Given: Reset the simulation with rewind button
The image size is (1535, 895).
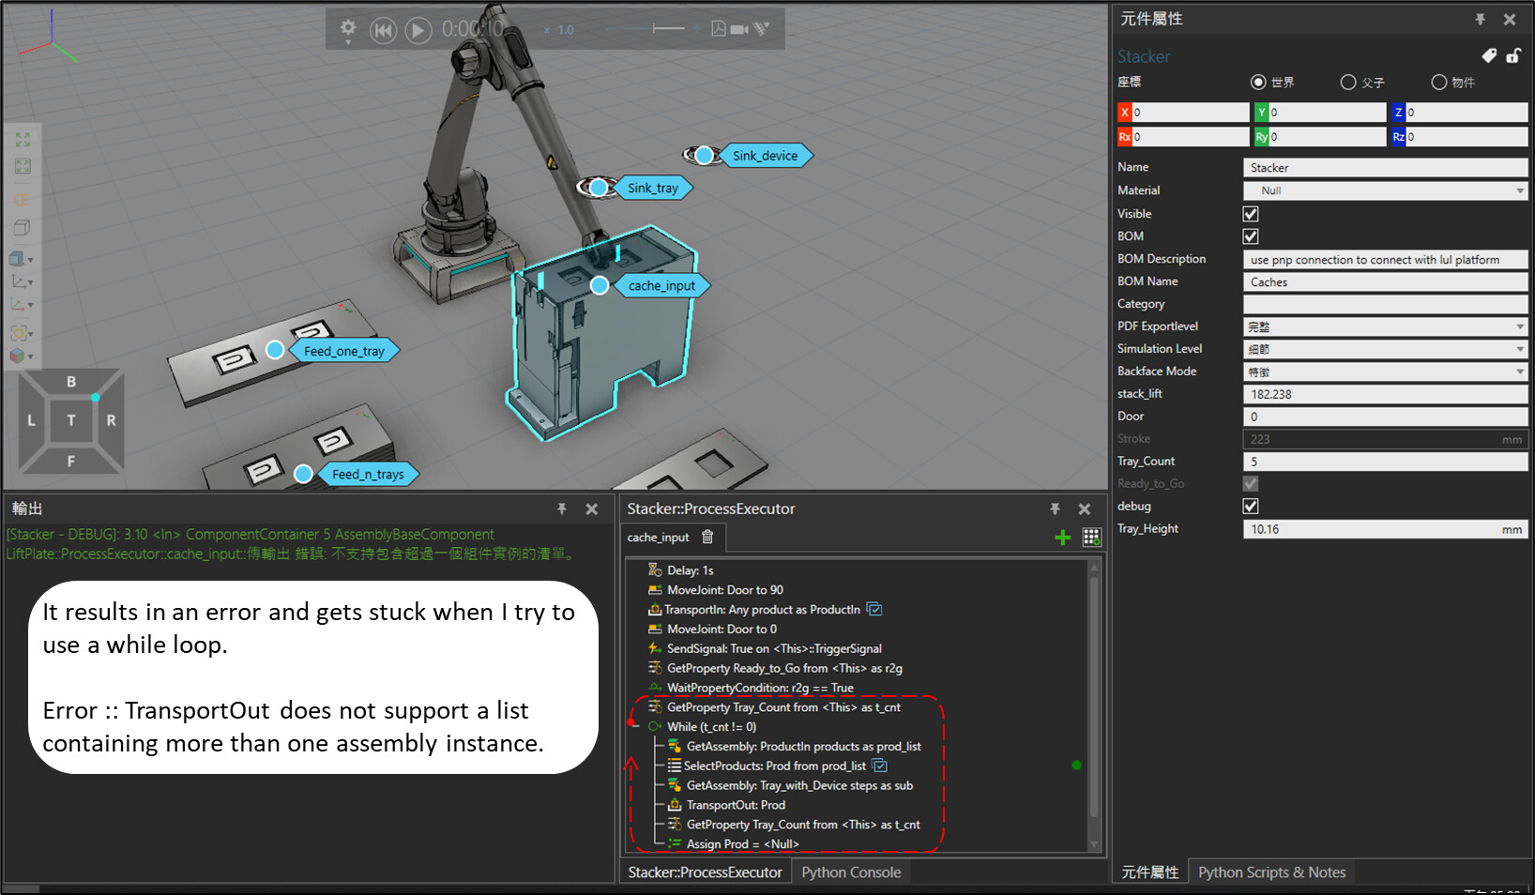Looking at the screenshot, I should coord(383,30).
